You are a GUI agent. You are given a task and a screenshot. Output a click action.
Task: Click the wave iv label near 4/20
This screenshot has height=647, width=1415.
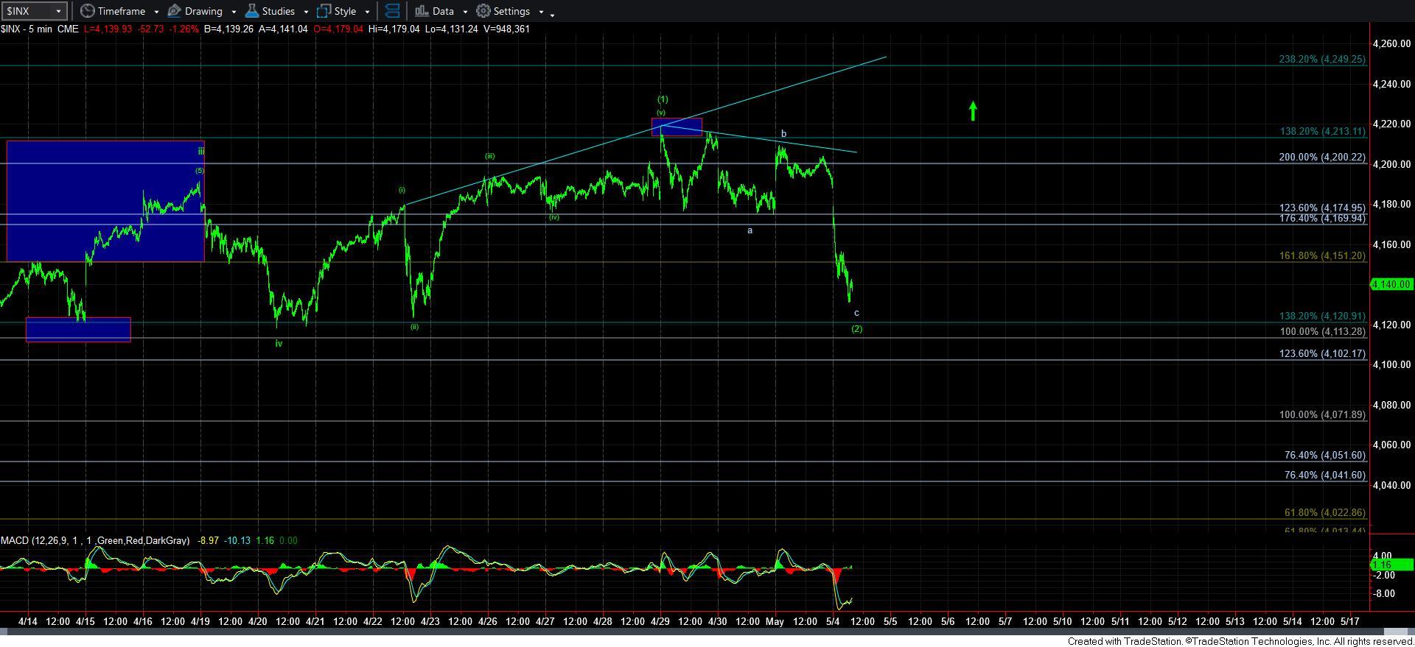279,344
